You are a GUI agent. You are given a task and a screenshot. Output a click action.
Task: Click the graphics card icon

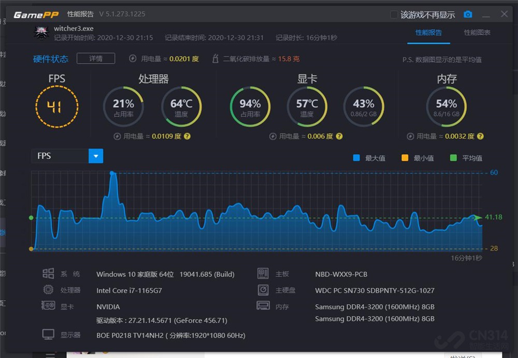tap(48, 306)
